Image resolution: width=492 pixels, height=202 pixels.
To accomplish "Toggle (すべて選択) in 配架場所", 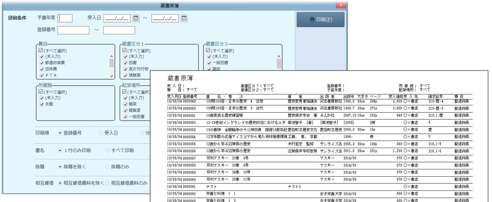I will click(124, 92).
